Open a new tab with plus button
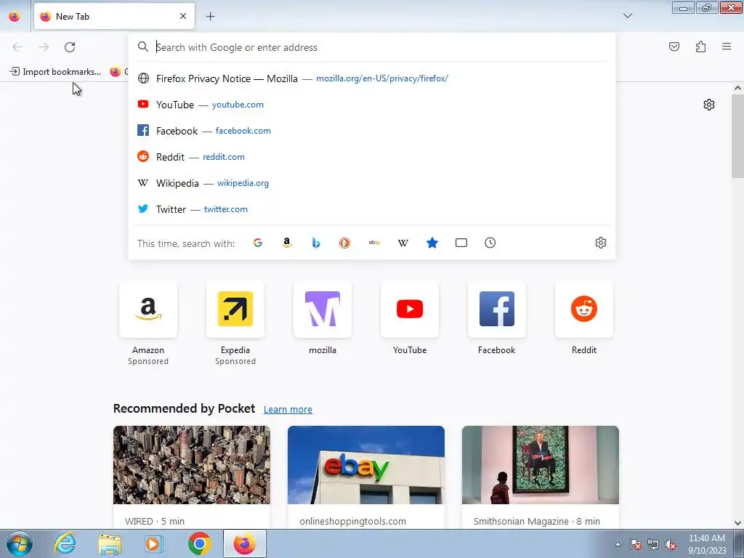This screenshot has width=744, height=558. click(x=210, y=17)
